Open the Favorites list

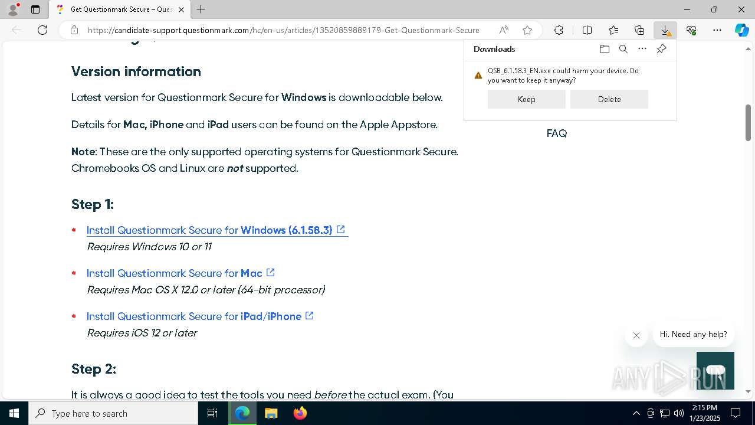tap(613, 30)
